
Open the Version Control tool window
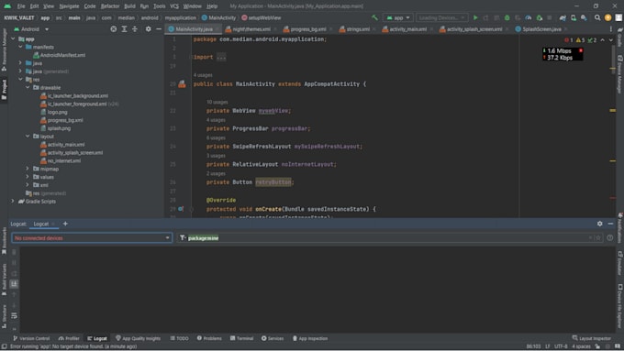coord(31,338)
